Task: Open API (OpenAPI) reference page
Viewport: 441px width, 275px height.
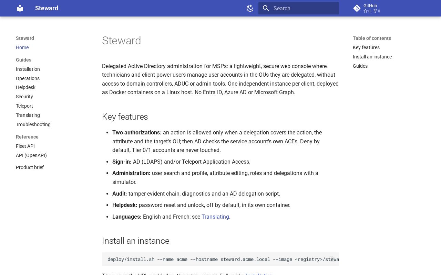Action: click(31, 155)
